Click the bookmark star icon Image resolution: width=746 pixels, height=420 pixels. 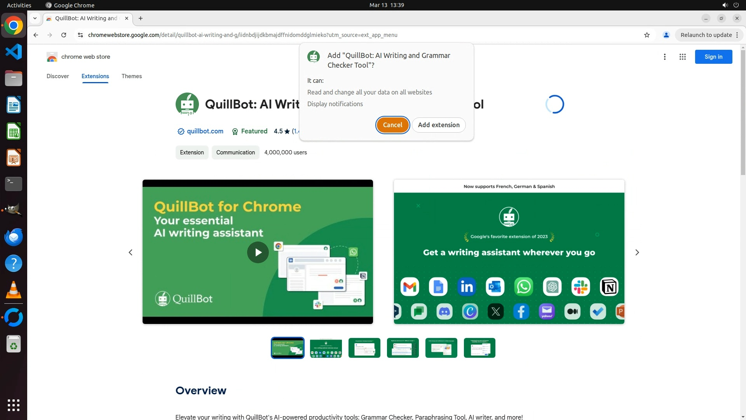[647, 35]
